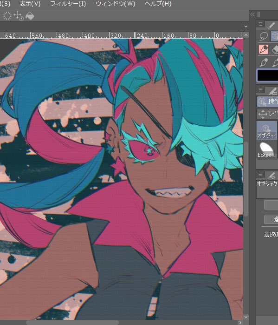Select the Eraser tool
Viewport: 278px width, 325px height.
click(274, 49)
